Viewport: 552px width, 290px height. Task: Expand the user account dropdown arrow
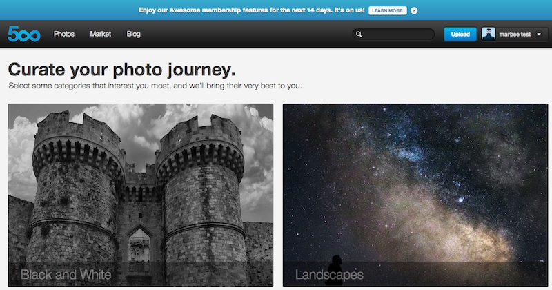pyautogui.click(x=539, y=35)
